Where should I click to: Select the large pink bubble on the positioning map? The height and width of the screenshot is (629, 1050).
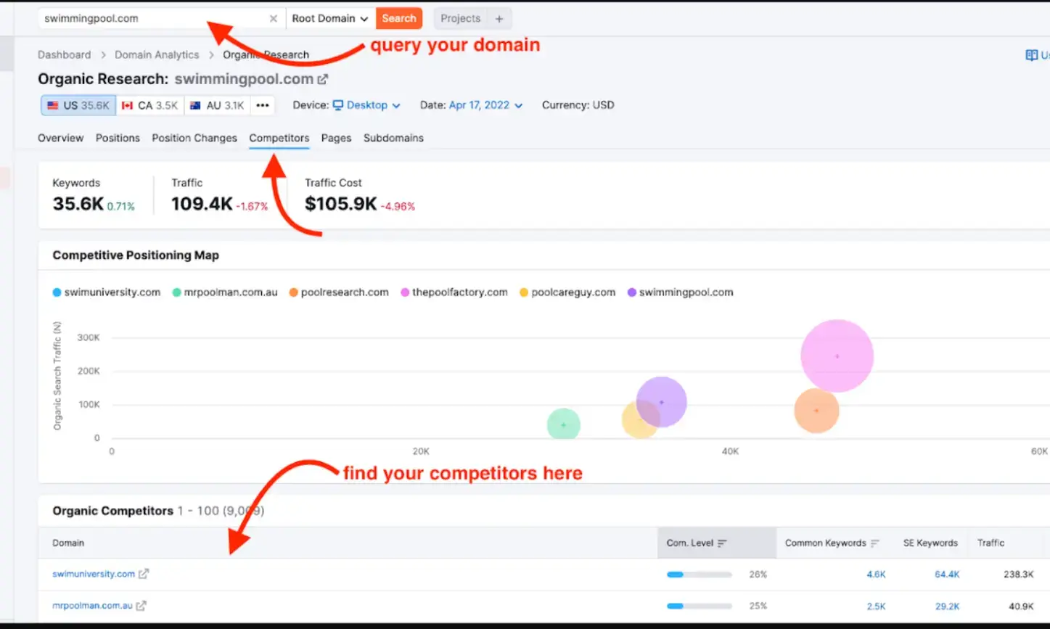836,355
